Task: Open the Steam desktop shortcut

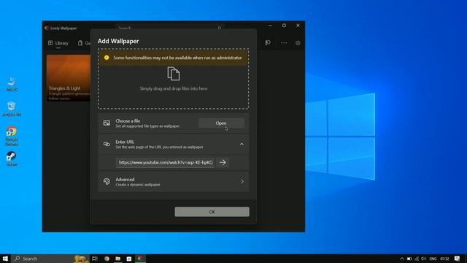Action: coord(12,159)
